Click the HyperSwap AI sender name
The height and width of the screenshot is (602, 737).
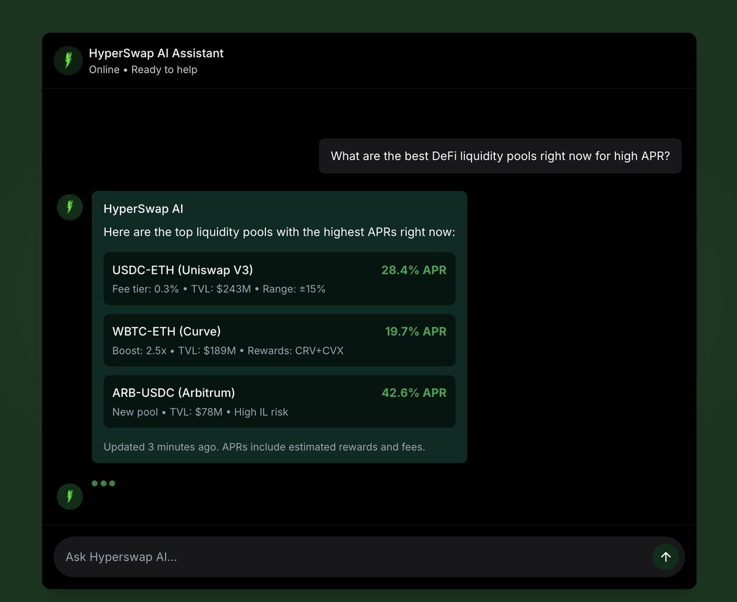143,209
